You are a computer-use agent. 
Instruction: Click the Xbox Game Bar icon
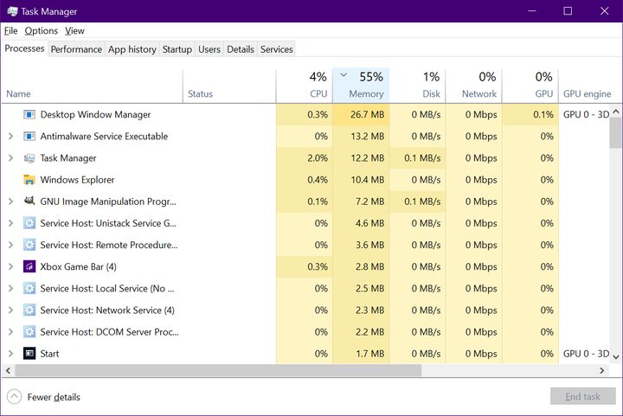pos(29,266)
